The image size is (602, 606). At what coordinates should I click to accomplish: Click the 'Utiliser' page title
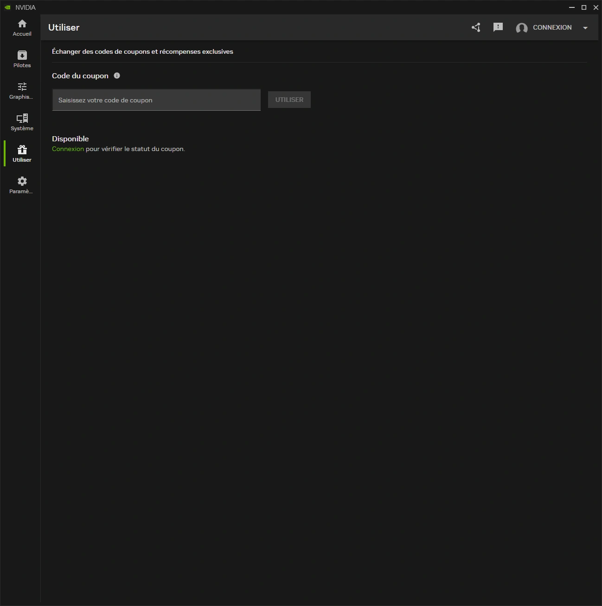click(x=64, y=27)
